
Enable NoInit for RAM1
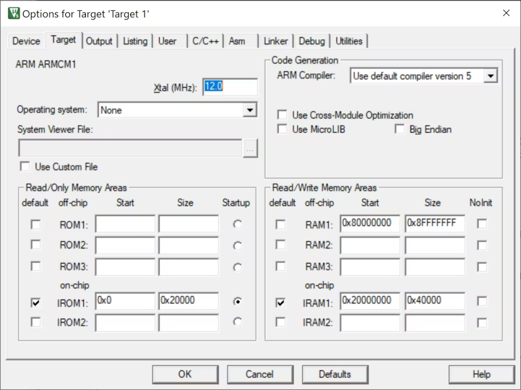(x=482, y=224)
